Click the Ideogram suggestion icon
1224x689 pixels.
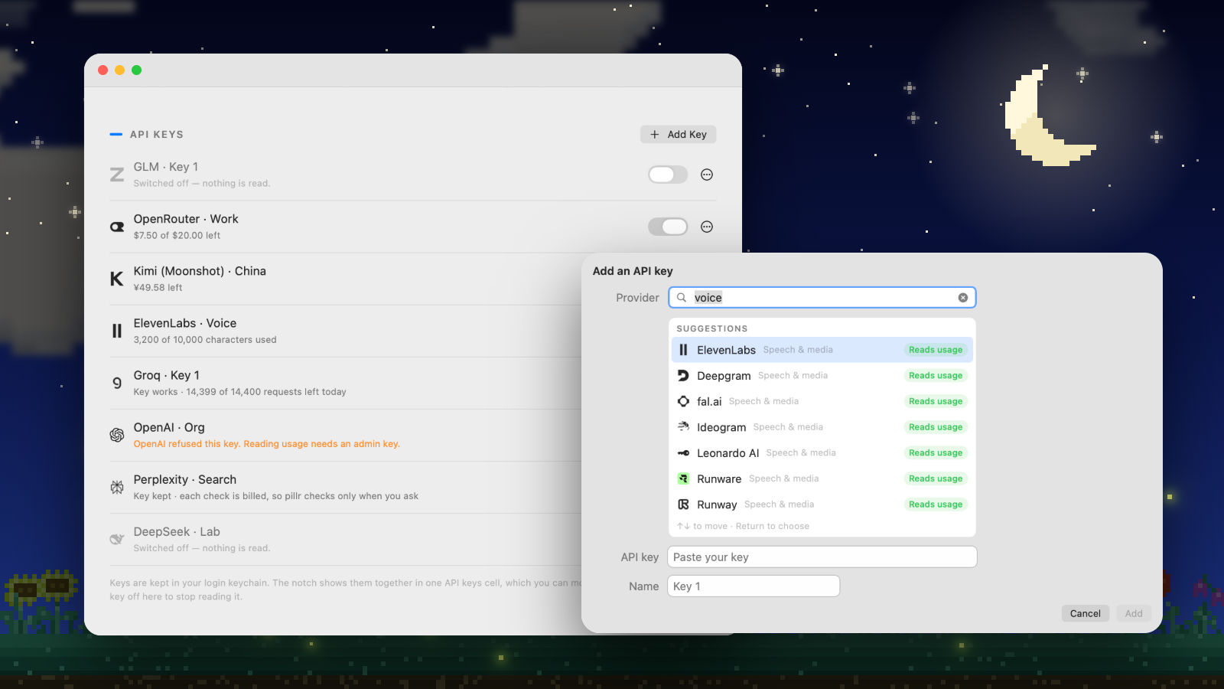click(684, 426)
